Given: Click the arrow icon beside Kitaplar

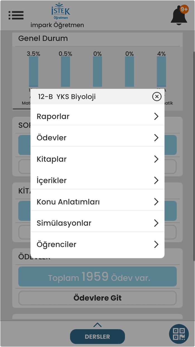Looking at the screenshot, I should click(x=156, y=159).
